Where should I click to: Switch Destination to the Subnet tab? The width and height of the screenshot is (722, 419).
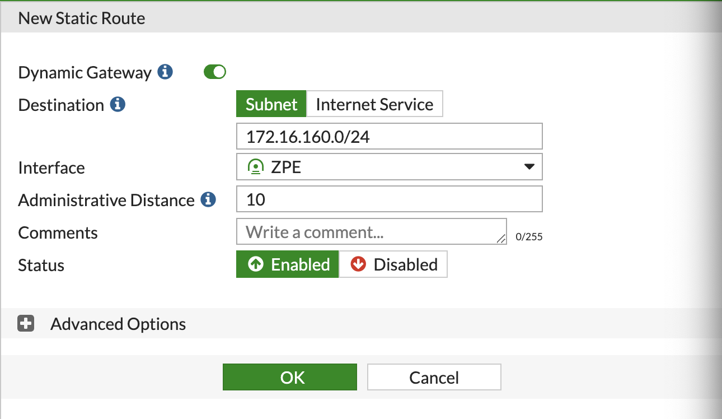pos(271,104)
